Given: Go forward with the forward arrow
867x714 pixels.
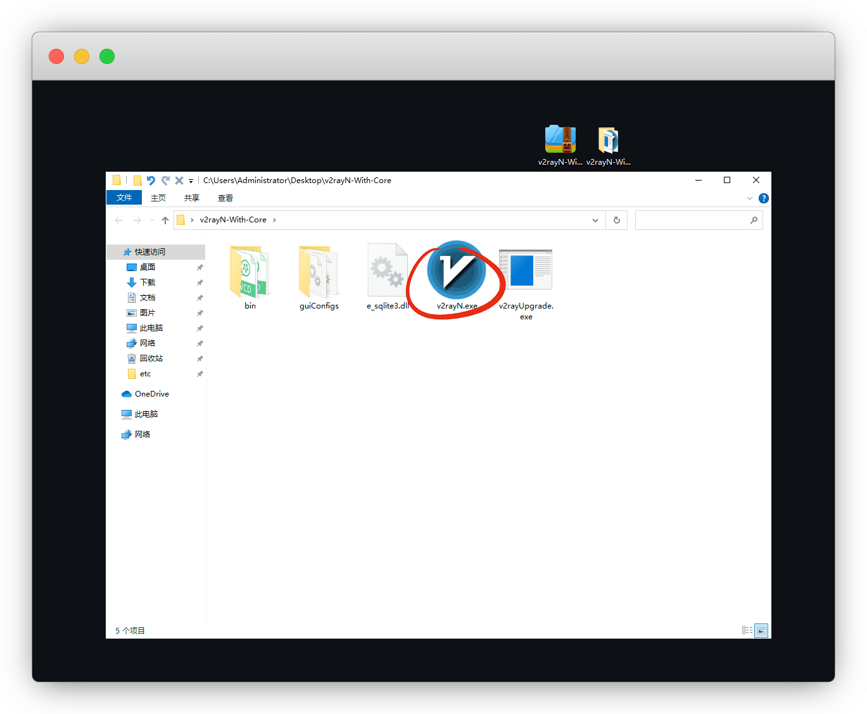Looking at the screenshot, I should click(x=137, y=220).
